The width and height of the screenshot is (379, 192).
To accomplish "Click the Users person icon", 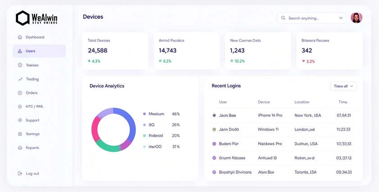I will 20,51.
